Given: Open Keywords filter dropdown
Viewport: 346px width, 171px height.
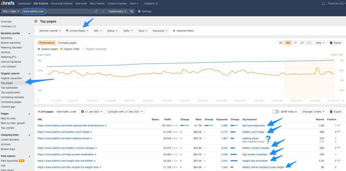Looking at the screenshot, I should (x=160, y=31).
